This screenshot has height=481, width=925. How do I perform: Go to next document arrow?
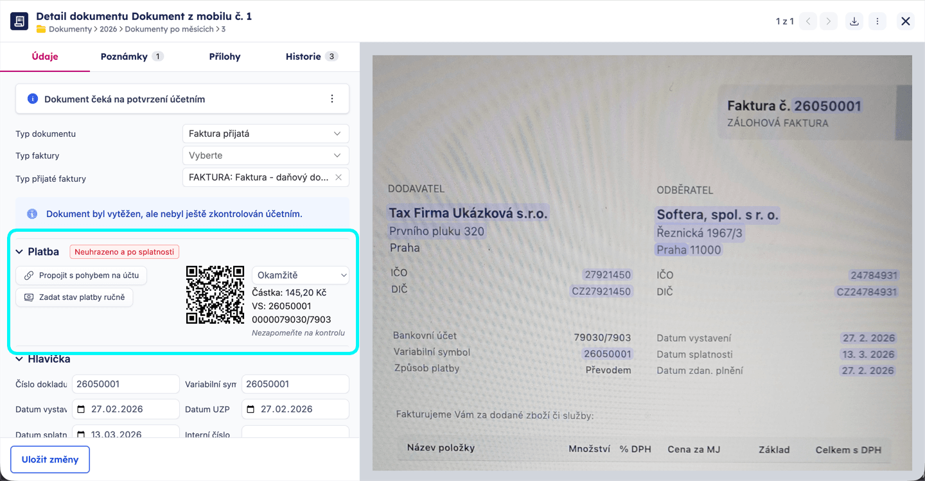[829, 21]
